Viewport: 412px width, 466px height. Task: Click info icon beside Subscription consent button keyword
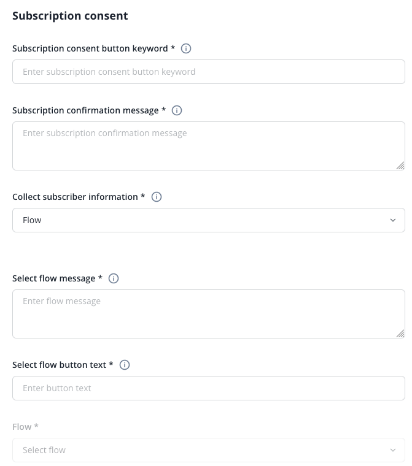click(186, 48)
